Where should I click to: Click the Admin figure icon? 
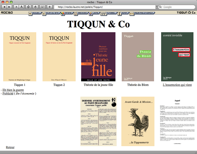[119, 14]
